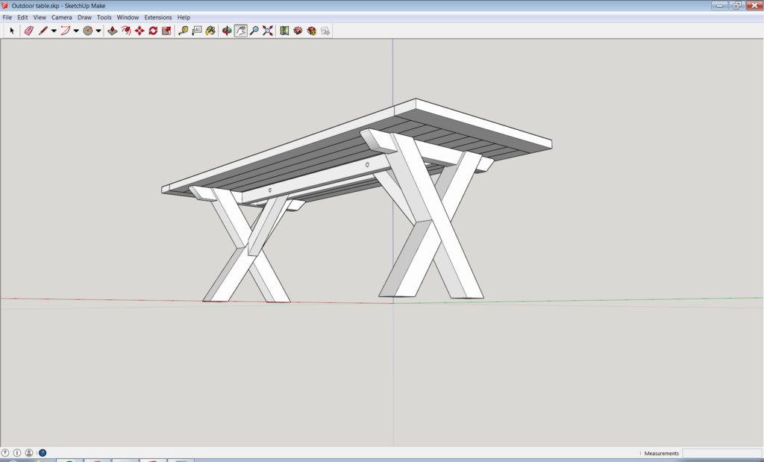
Task: Activate the pink Eraser tool
Action: (x=29, y=31)
